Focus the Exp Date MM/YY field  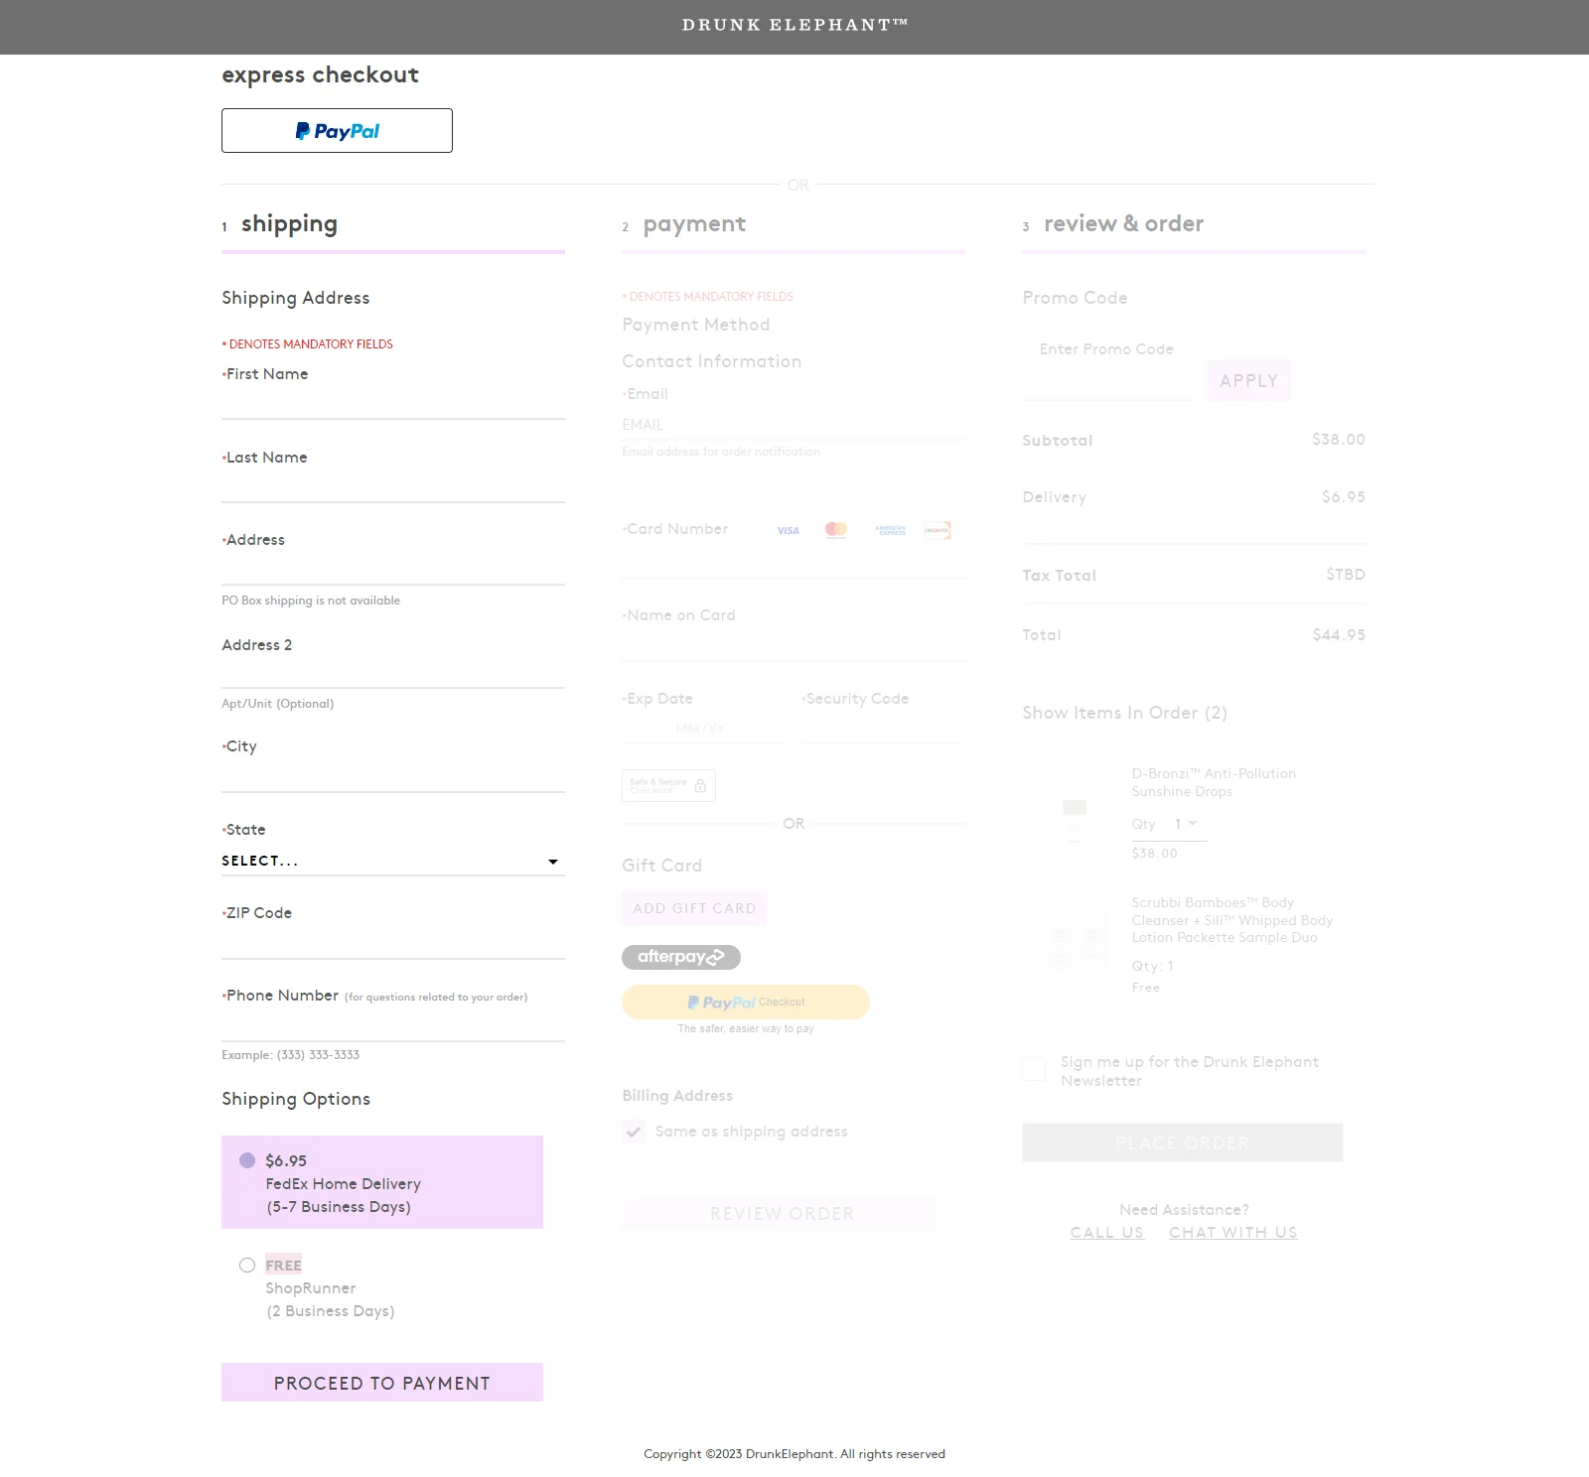(702, 729)
